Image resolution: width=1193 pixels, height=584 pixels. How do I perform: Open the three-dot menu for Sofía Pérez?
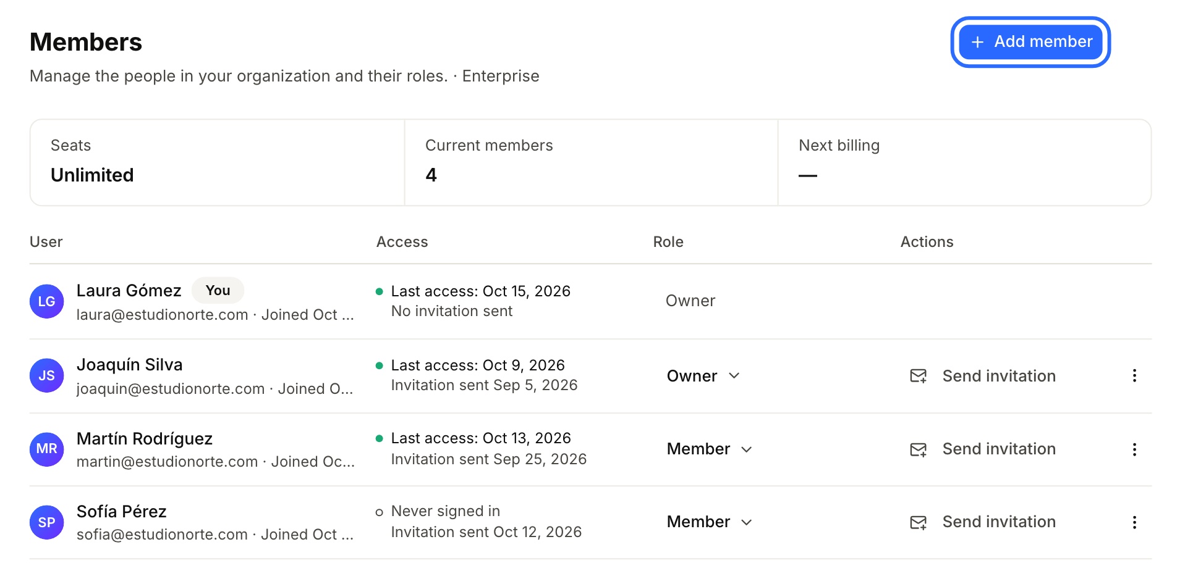click(1134, 522)
